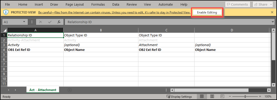Screen dimensions: 277x100
Task: Switch to Page Break Preview icon
Action: pyautogui.click(x=222, y=96)
